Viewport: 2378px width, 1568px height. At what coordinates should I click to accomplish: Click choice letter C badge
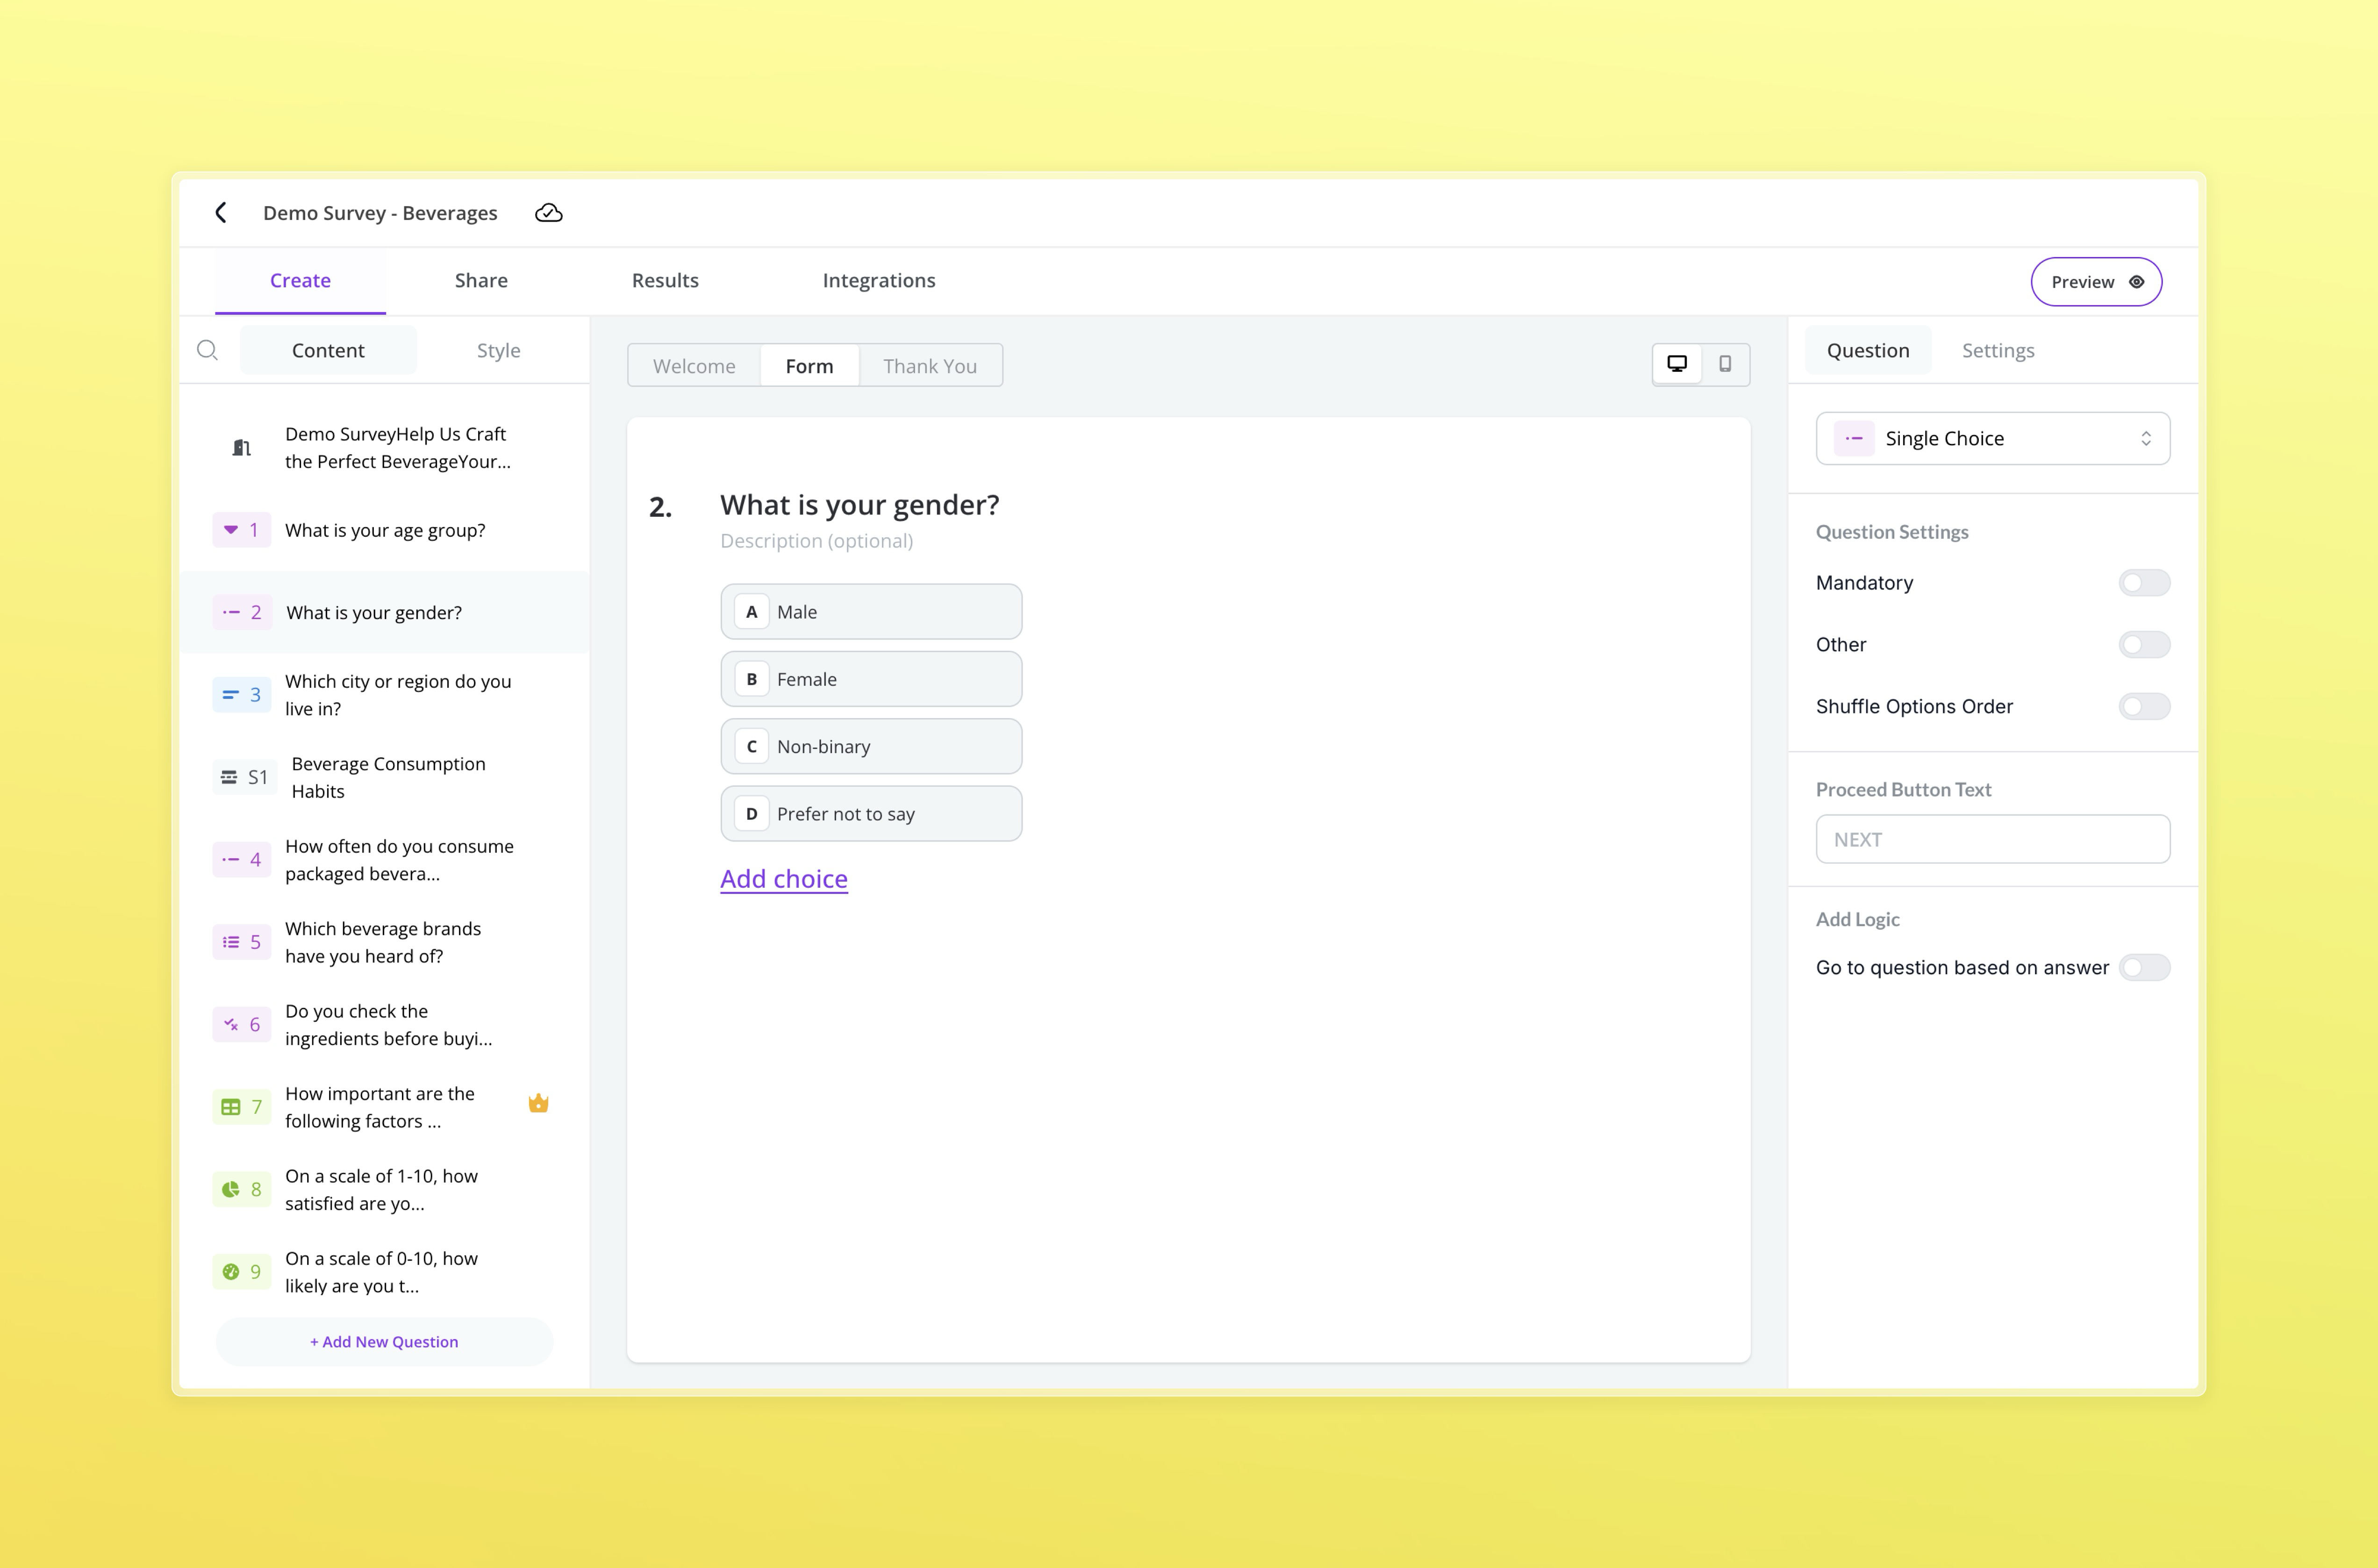(752, 746)
